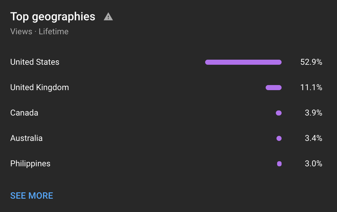Screen dimensions: 337x212
Task: Select the Canada row label
Action: [x=24, y=113]
